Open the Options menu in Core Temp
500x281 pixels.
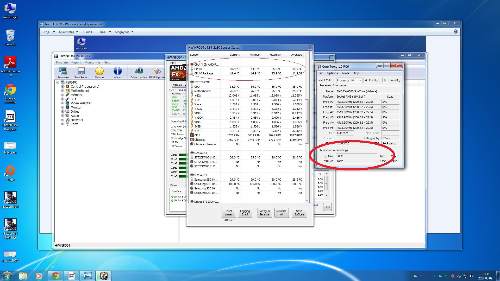(x=332, y=73)
